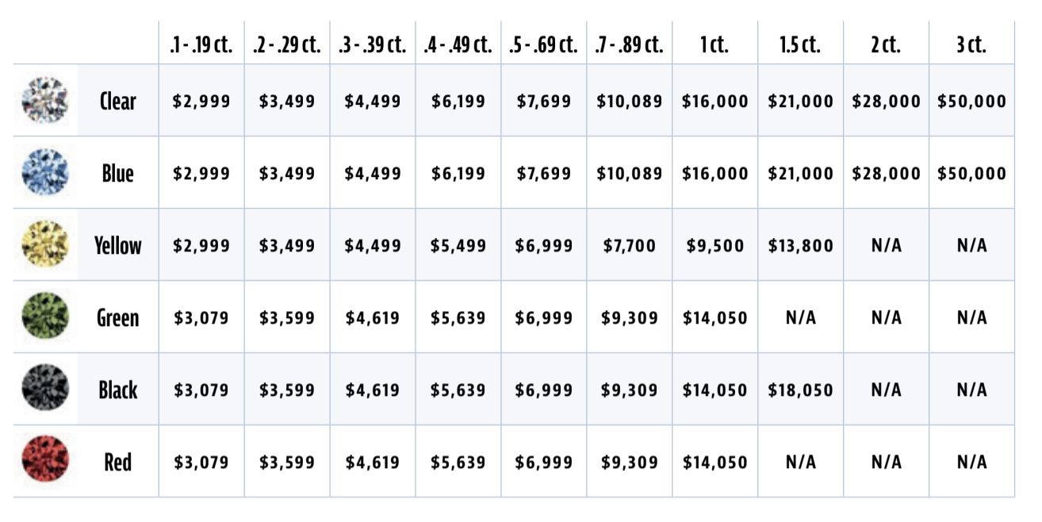Select Blue .7 - .89 ct. price $10,089
1042x522 pixels.
(x=629, y=174)
